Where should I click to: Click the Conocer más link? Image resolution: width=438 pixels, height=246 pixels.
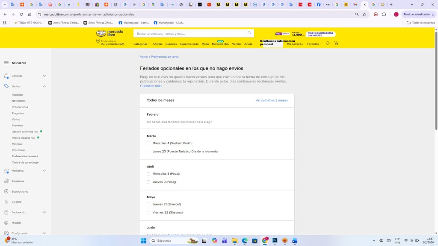click(x=151, y=86)
